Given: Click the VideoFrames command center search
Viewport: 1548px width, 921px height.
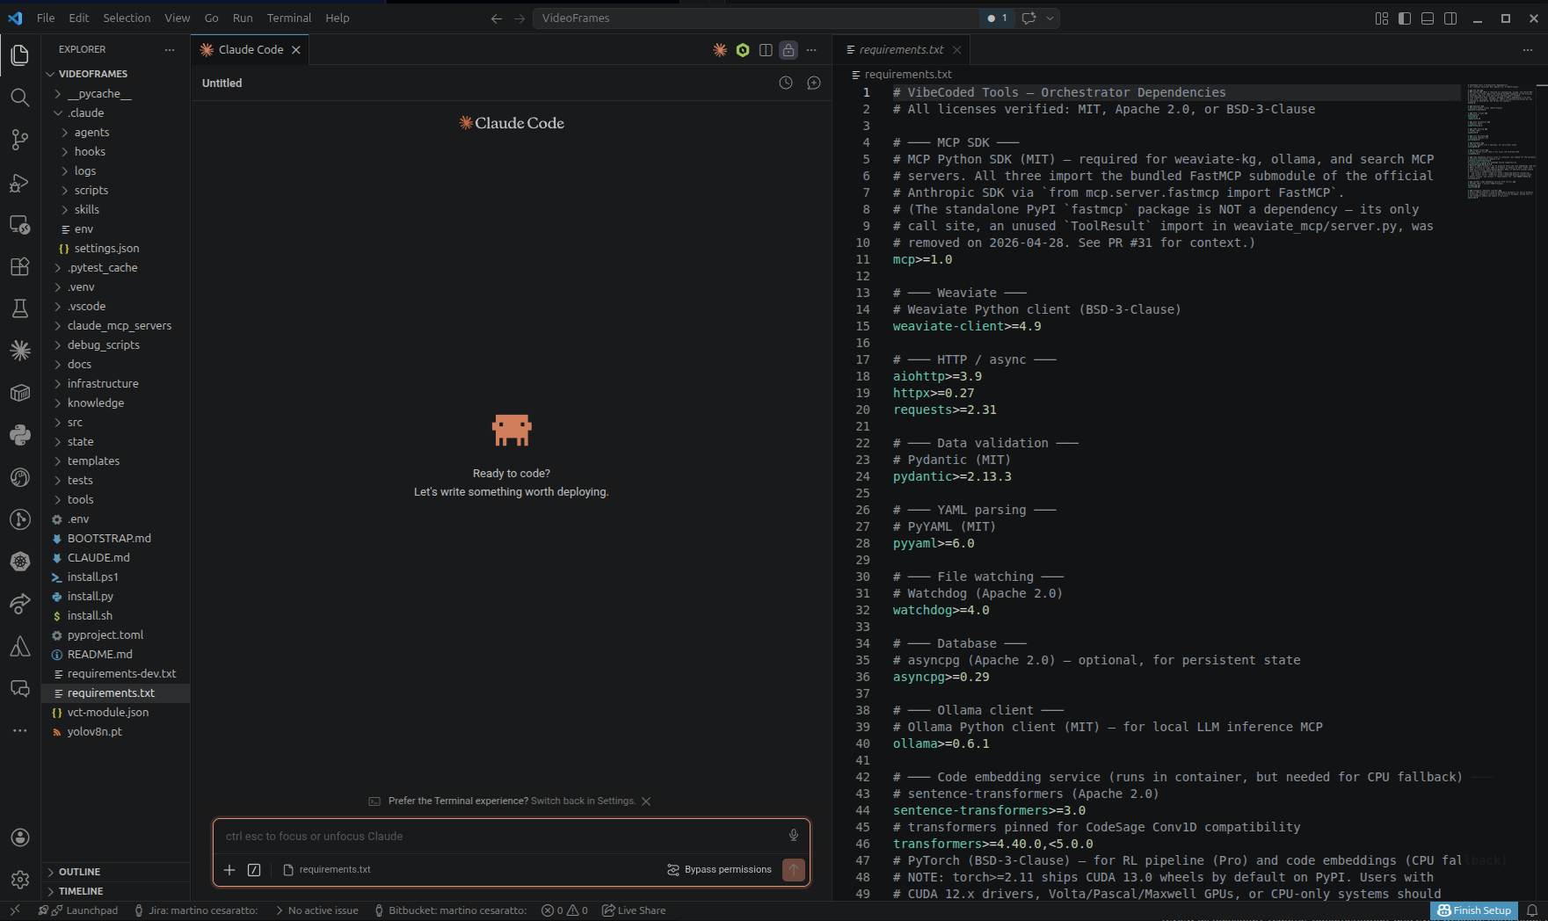Looking at the screenshot, I should 756,18.
